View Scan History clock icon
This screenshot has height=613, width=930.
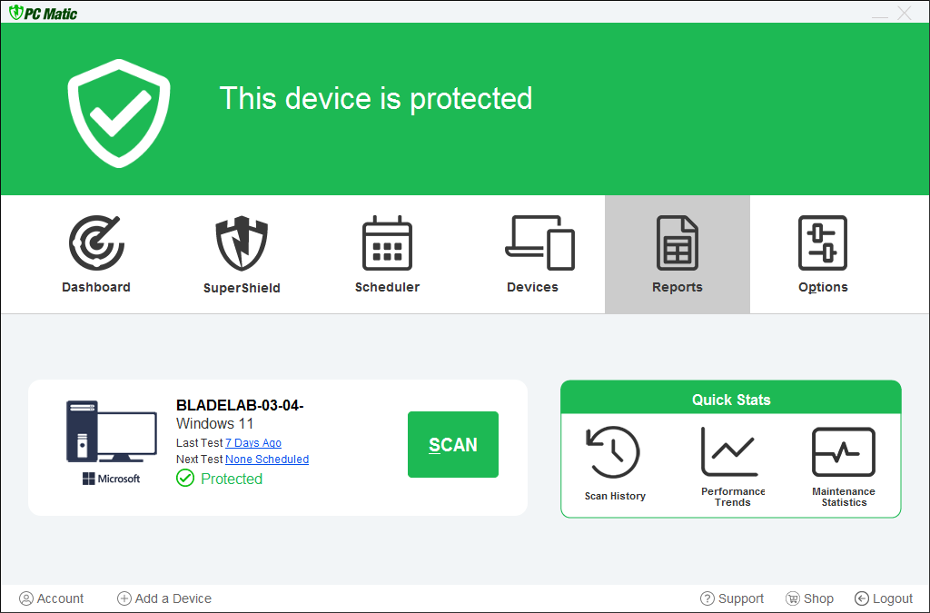(615, 452)
